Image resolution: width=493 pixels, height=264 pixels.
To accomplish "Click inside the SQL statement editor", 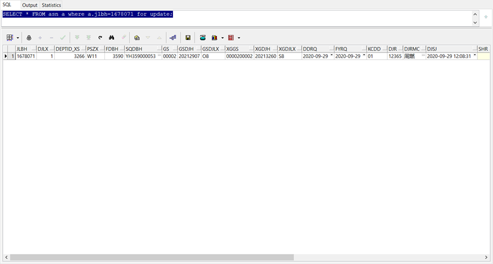I will pos(236,18).
